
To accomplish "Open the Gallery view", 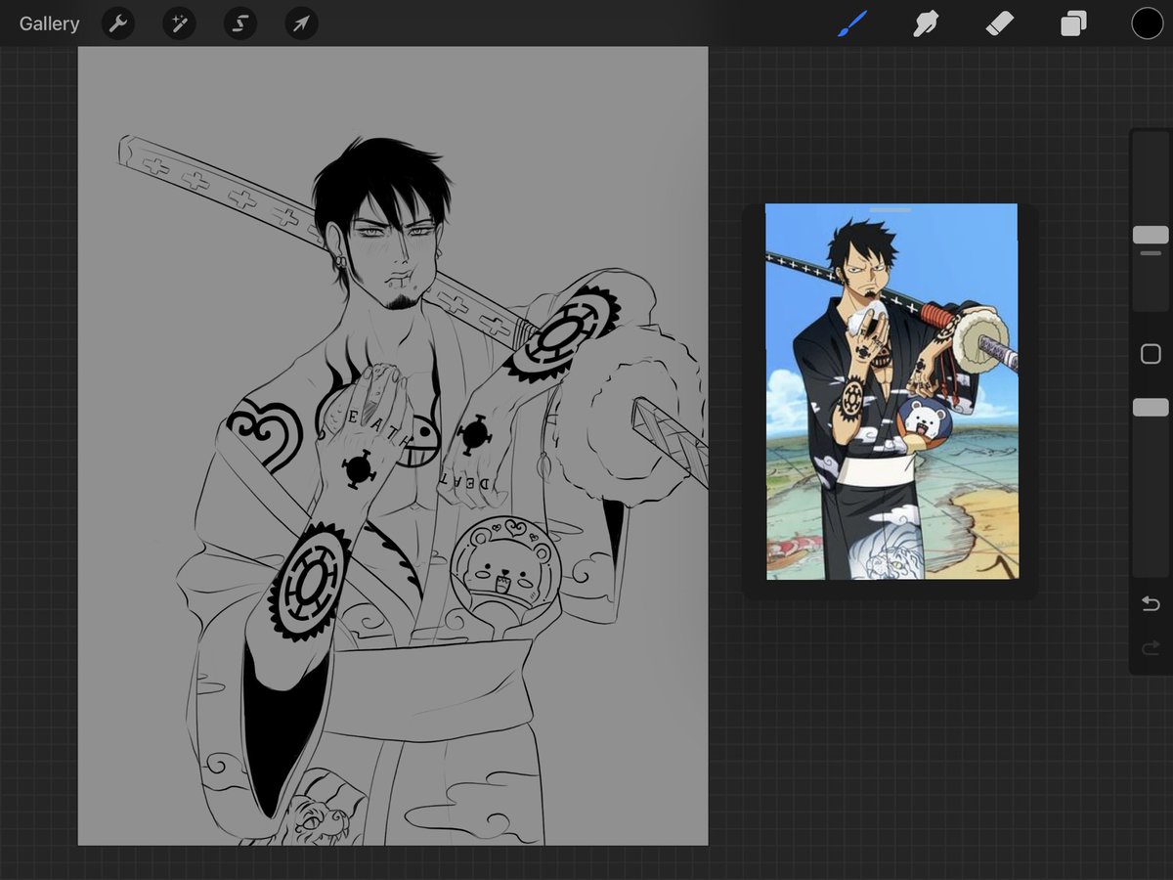I will pyautogui.click(x=49, y=23).
